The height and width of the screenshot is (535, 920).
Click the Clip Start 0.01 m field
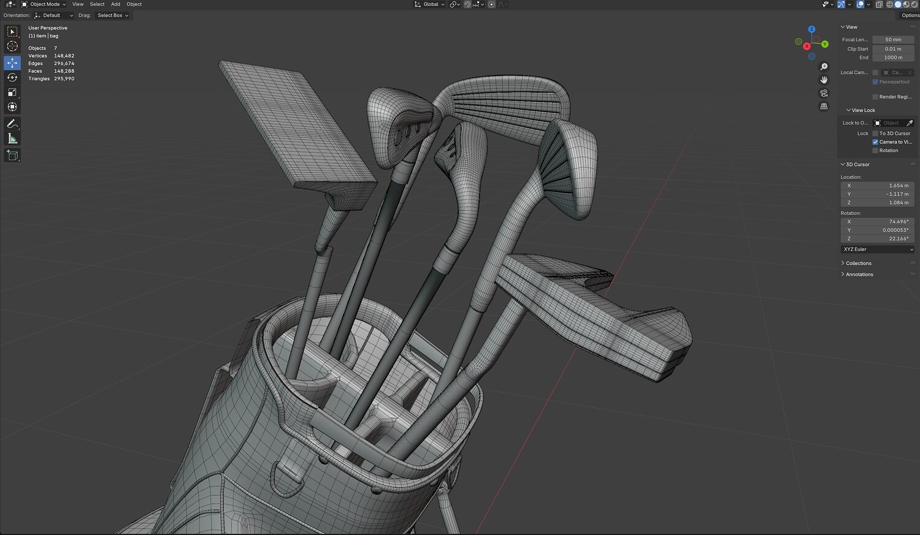tap(893, 49)
